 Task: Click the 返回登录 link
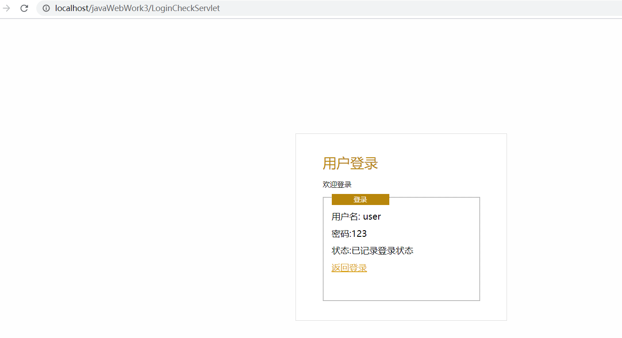[x=349, y=268]
